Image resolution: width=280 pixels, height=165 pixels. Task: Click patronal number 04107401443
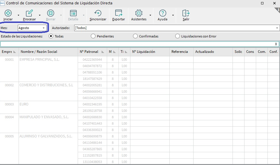coord(92,123)
